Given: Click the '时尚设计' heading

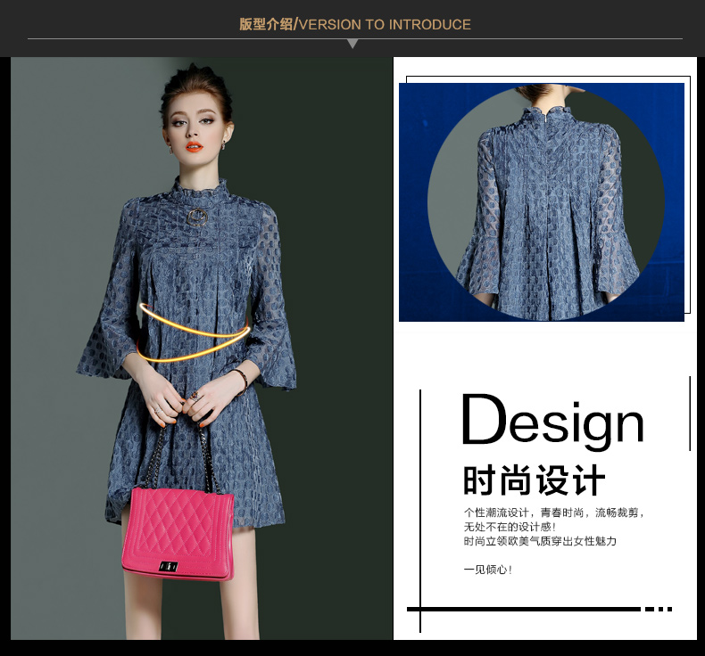Looking at the screenshot, I should point(535,480).
